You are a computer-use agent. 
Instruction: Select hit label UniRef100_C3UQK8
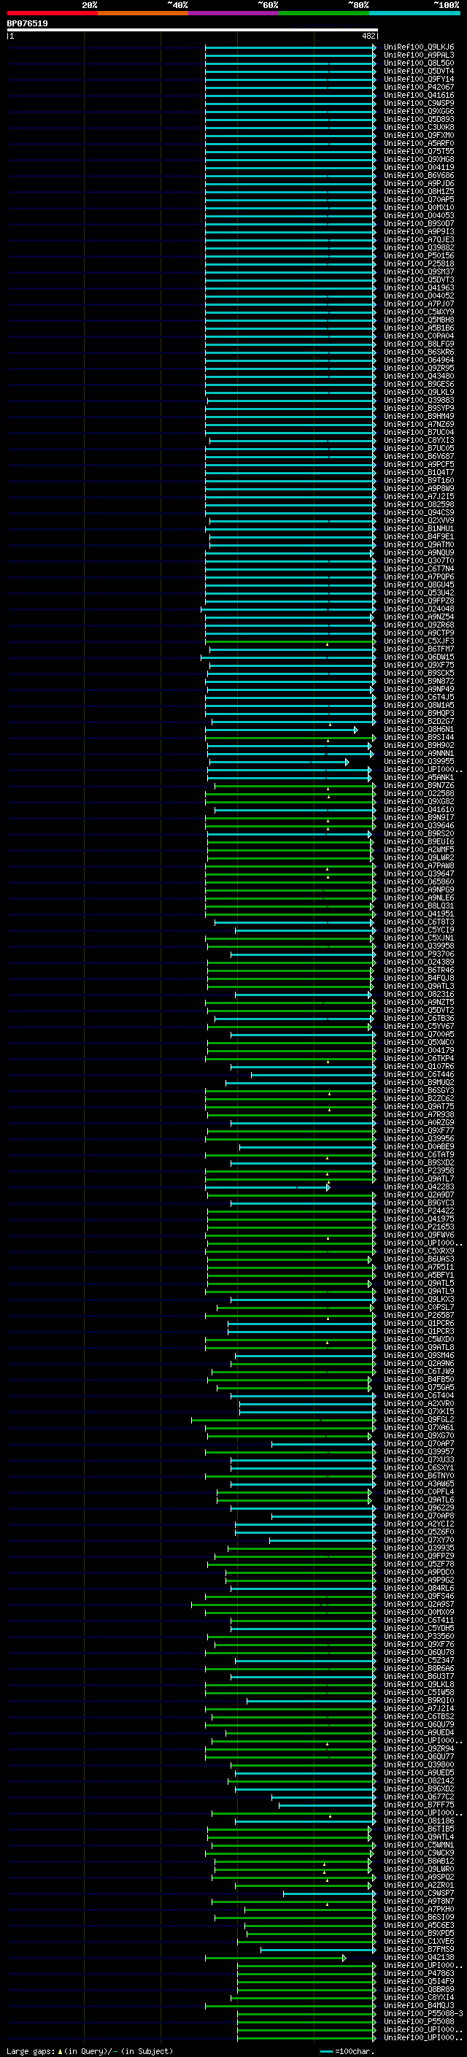point(419,128)
